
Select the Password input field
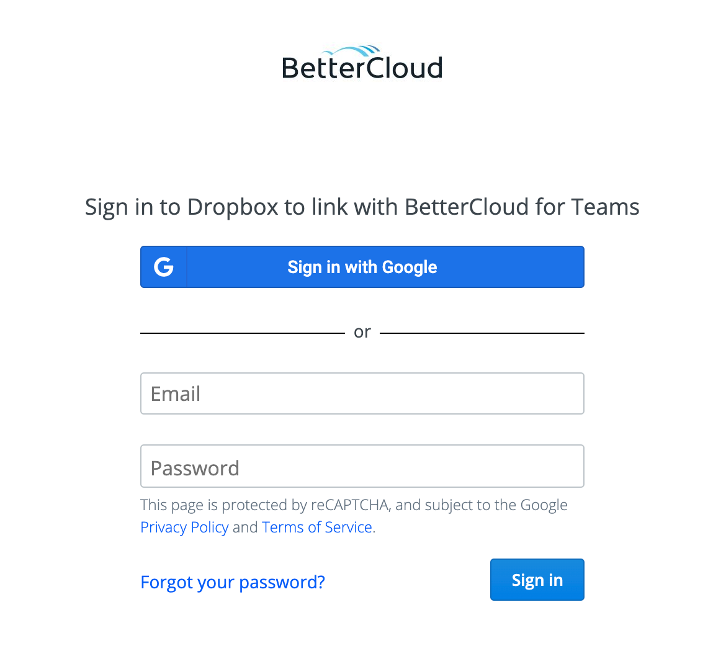[362, 466]
